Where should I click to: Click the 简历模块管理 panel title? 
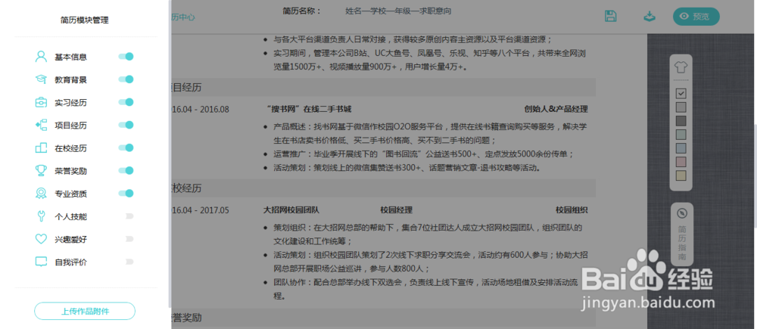coord(85,20)
